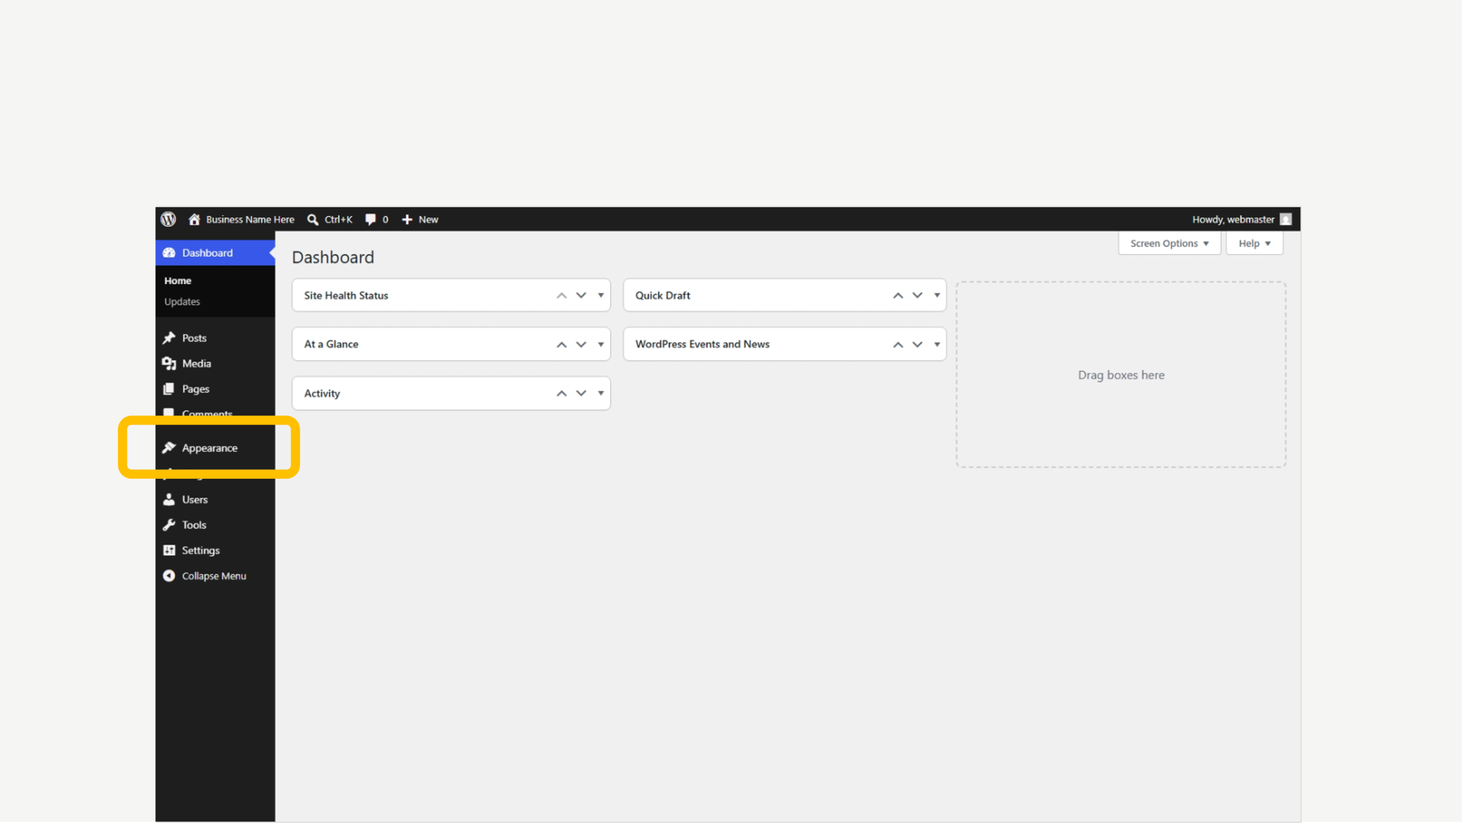The image size is (1462, 823).
Task: Expand the Help dropdown
Action: (x=1254, y=243)
